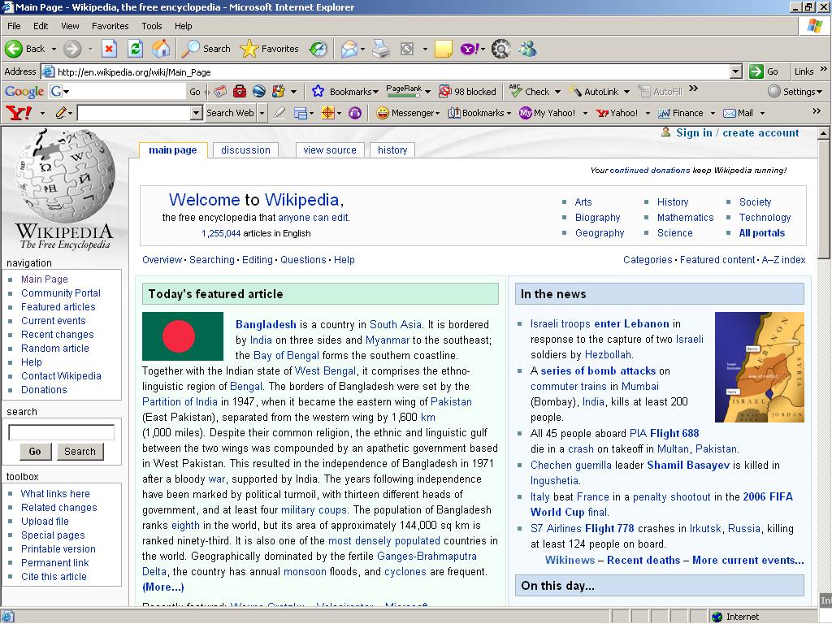Open the Bangladesh featured article link

[x=266, y=324]
